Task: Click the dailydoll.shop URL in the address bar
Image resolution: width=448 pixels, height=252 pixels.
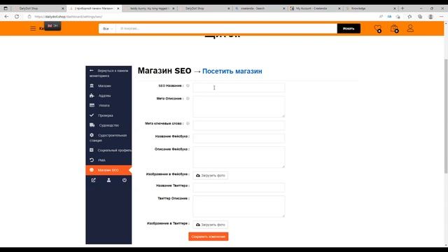Action: pos(69,17)
